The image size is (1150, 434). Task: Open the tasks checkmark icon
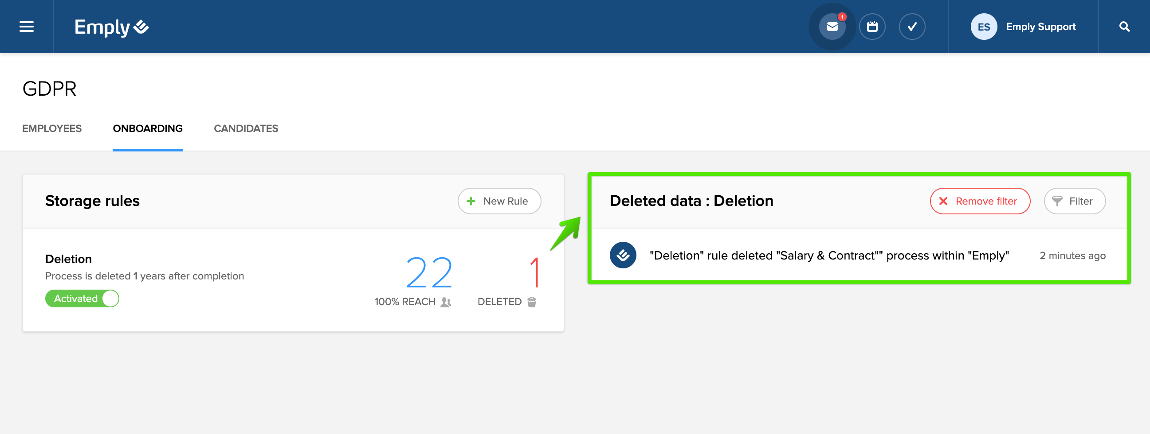pyautogui.click(x=911, y=27)
